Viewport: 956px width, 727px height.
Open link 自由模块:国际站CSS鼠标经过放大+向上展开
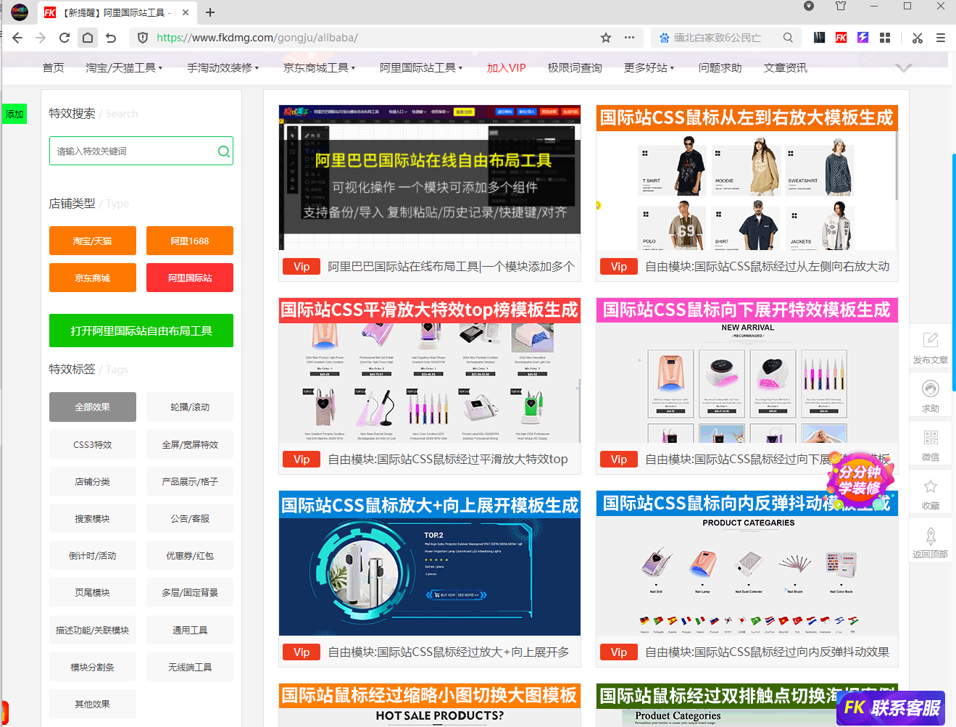[449, 652]
